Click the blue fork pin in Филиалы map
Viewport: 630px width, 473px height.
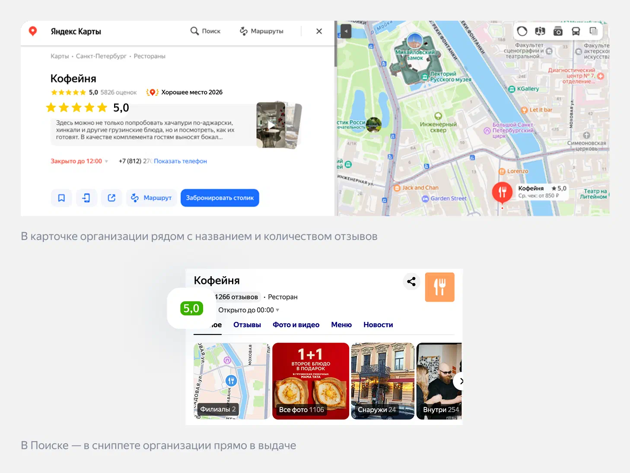[231, 380]
